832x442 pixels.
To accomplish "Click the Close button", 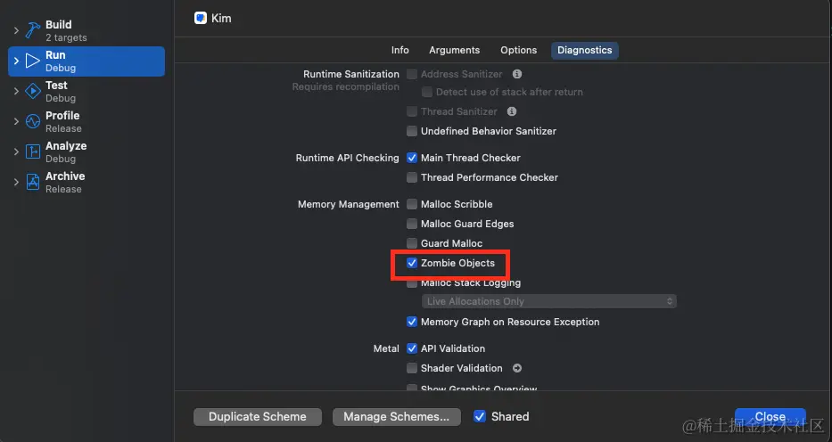I will (770, 416).
